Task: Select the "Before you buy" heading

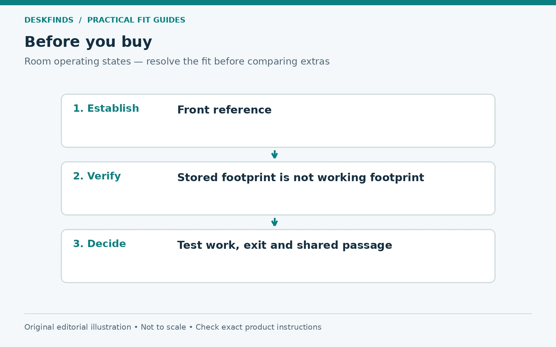Action: (88, 42)
